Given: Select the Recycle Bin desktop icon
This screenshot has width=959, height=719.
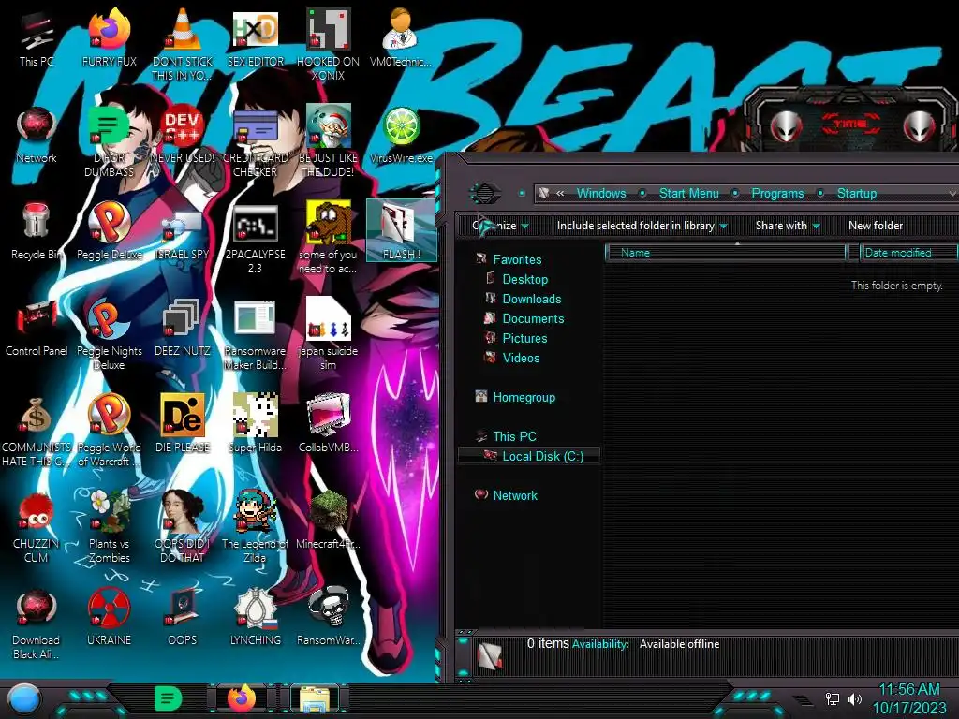Looking at the screenshot, I should point(37,230).
